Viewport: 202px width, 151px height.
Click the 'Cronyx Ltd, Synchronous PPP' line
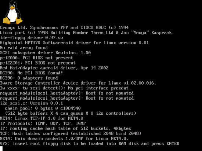click(64, 27)
